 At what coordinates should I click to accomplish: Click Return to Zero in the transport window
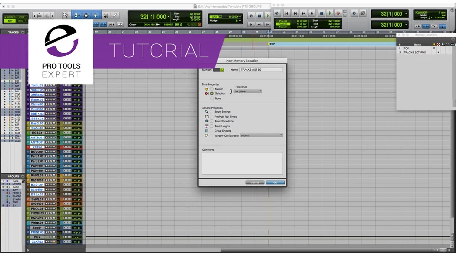pyautogui.click(x=287, y=13)
